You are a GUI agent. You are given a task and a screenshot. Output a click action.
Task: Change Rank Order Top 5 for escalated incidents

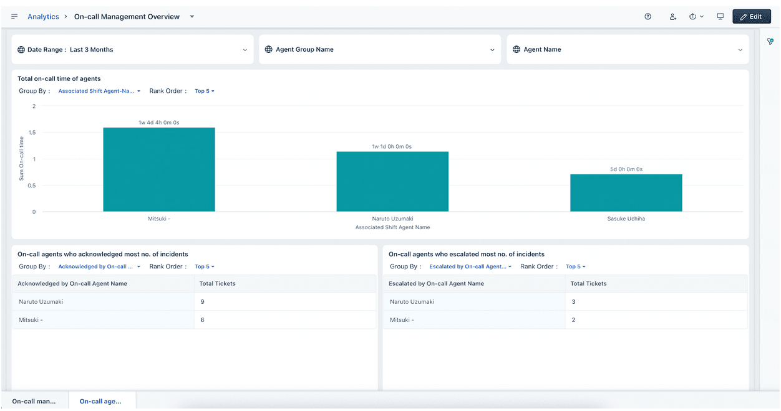click(575, 267)
